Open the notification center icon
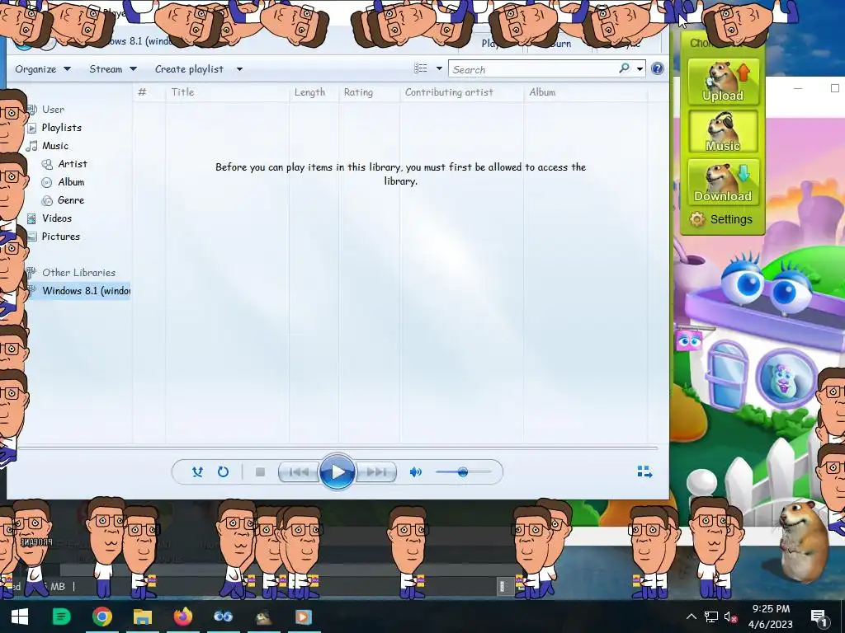 tap(819, 617)
